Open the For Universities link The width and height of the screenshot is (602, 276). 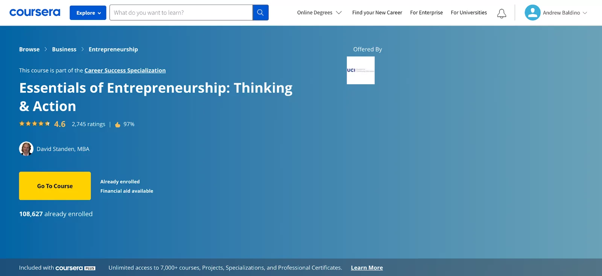click(x=469, y=12)
